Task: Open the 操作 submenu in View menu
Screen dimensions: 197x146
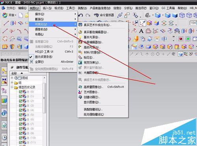Action: (52, 14)
